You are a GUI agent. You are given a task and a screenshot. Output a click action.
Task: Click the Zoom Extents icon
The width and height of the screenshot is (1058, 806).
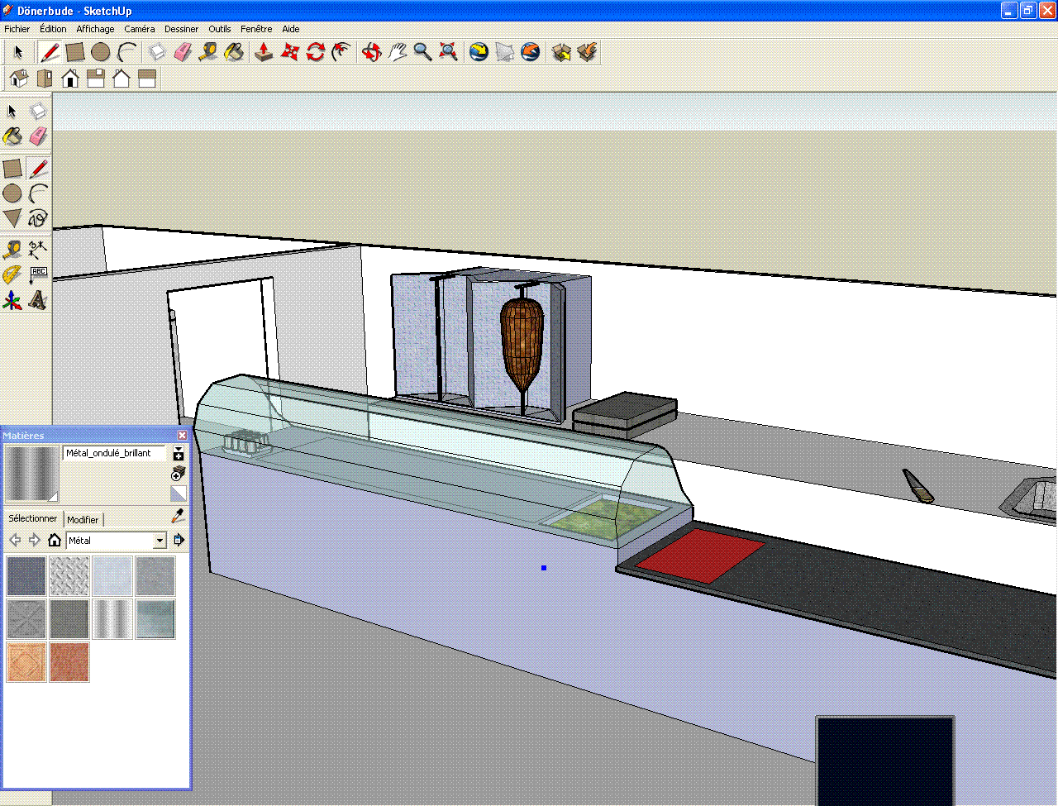click(449, 52)
